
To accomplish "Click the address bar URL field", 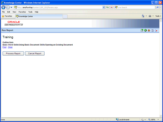I will 60,7.
